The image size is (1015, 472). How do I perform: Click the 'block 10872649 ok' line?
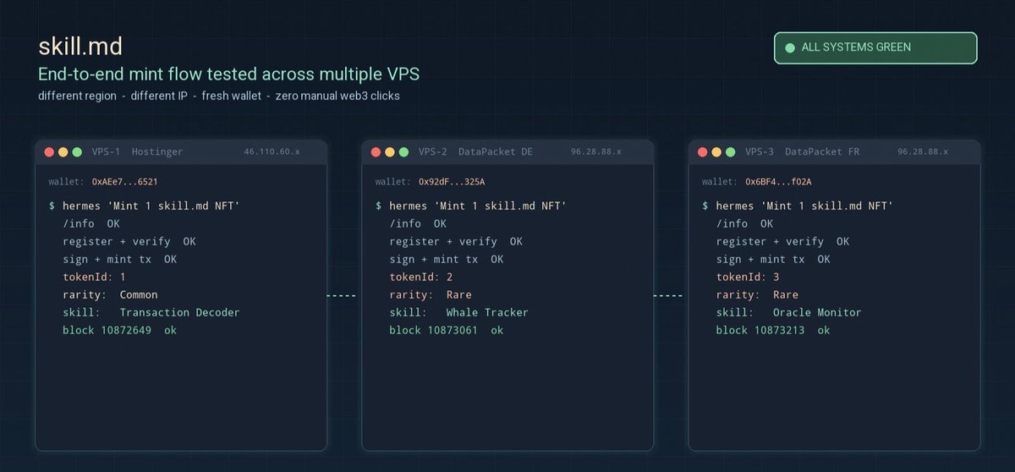pyautogui.click(x=120, y=330)
